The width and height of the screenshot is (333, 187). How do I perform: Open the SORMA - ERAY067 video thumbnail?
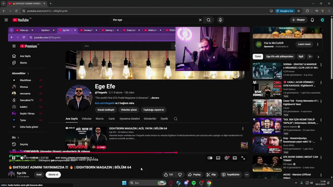tap(267, 71)
